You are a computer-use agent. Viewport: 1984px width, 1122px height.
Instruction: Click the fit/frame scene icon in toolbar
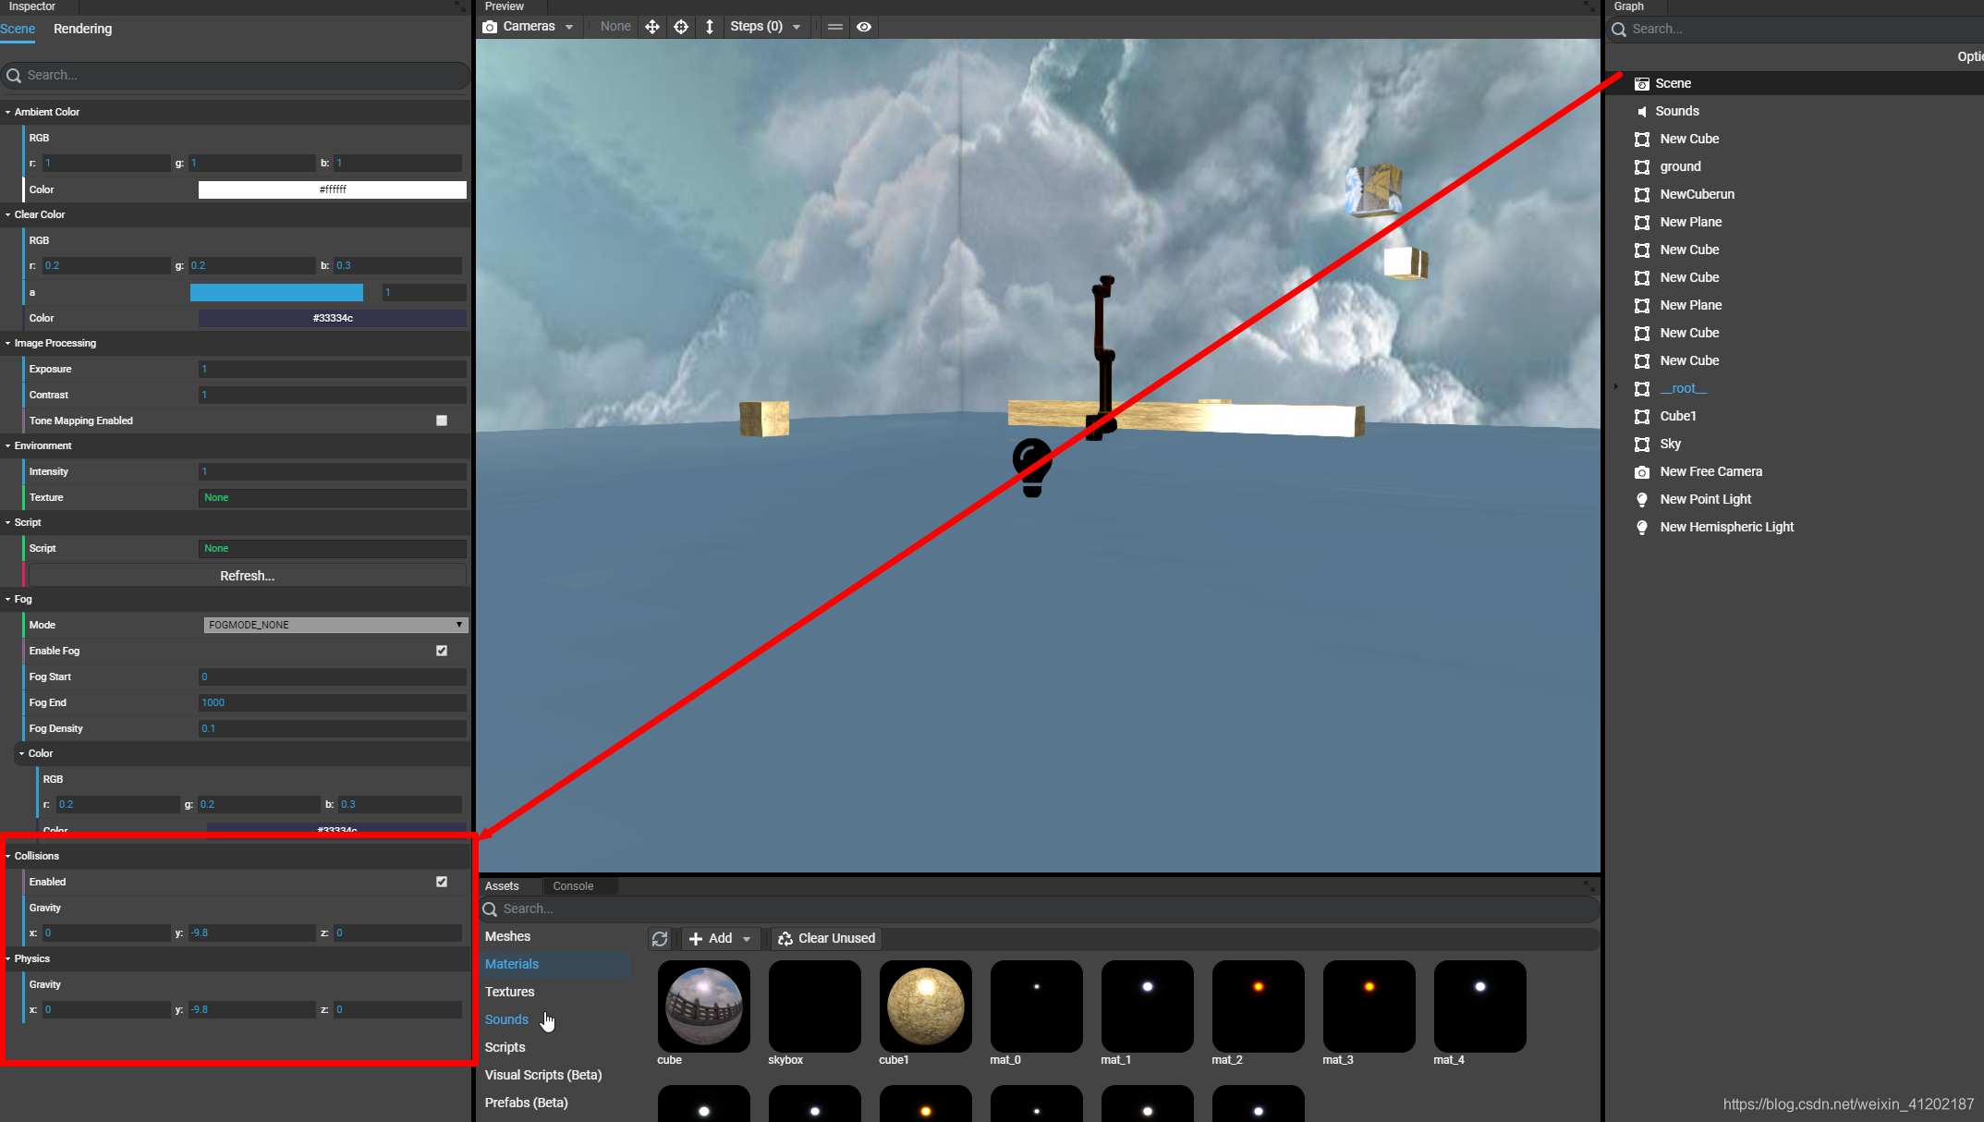tap(681, 26)
